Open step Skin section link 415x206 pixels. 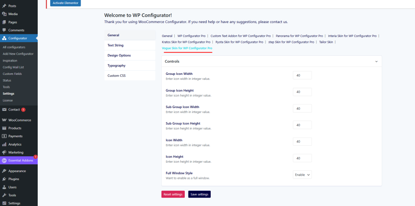coord(291,42)
